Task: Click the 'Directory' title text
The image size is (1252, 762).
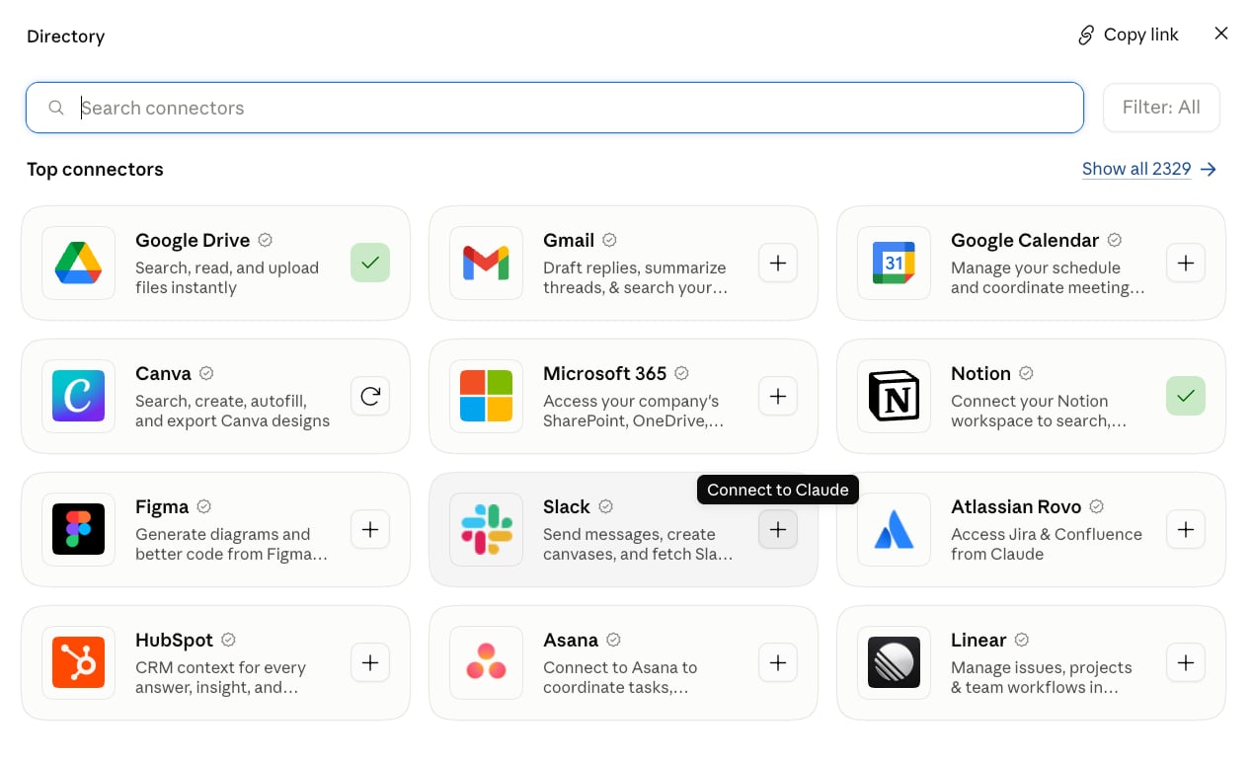Action: [65, 37]
